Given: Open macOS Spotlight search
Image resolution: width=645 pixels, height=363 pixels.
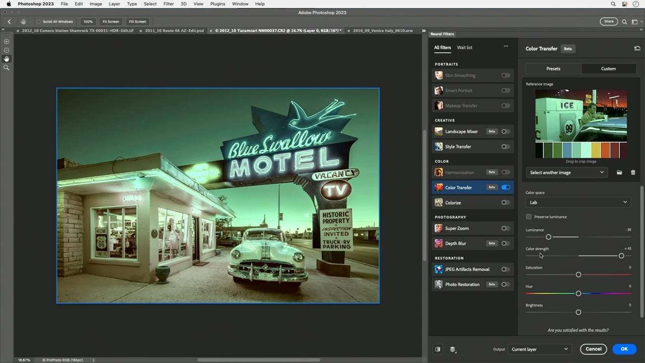Looking at the screenshot, I should pyautogui.click(x=613, y=4).
